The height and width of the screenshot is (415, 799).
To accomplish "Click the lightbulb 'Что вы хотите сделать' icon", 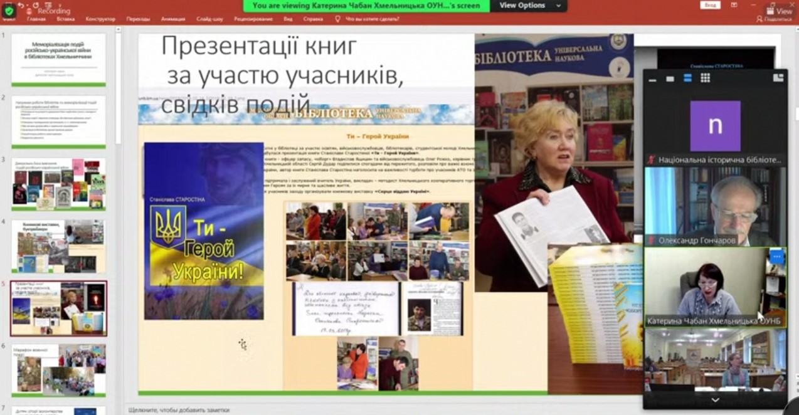I will point(338,19).
